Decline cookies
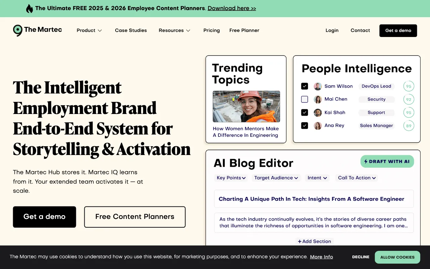Image resolution: width=430 pixels, height=269 pixels. [x=361, y=257]
